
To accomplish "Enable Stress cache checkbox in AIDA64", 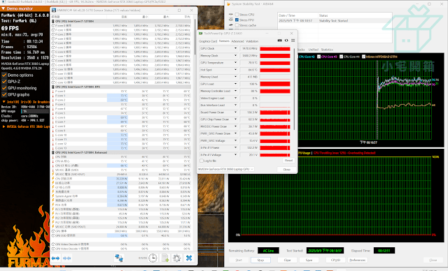I will (237, 25).
